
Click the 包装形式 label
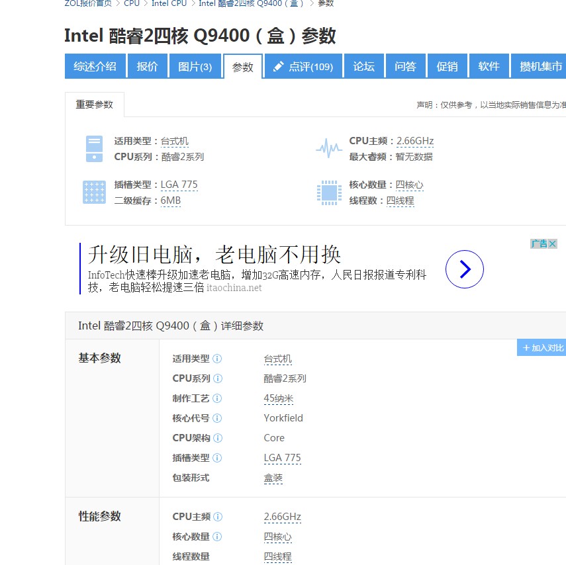[191, 478]
